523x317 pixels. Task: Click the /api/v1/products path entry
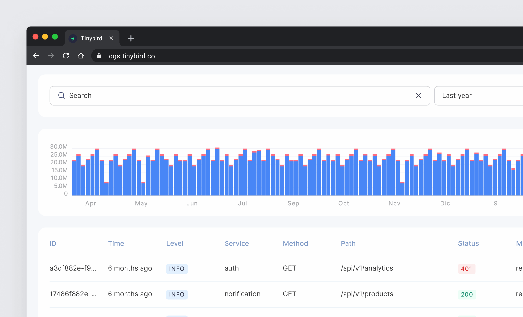[x=367, y=294]
